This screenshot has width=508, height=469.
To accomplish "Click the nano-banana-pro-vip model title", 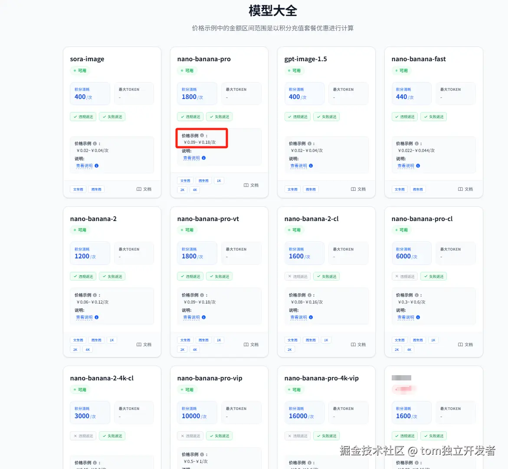I will pyautogui.click(x=210, y=378).
